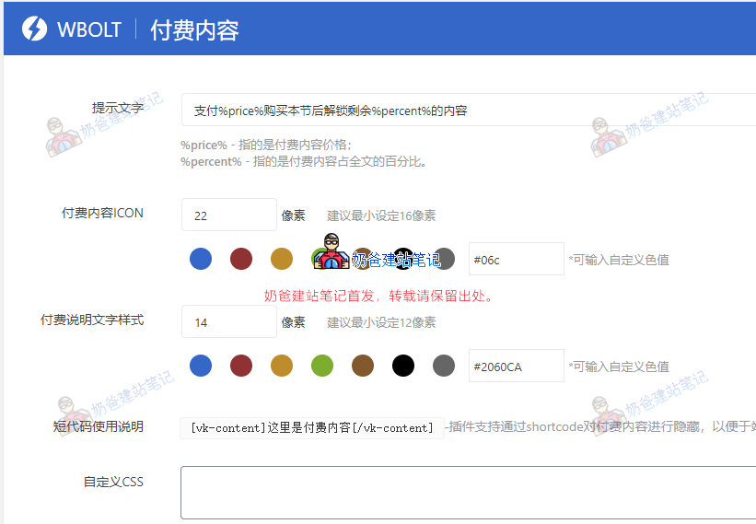Viewport: 756px width, 524px height.
Task: Set the 付费说明文字样式 font size field
Action: click(229, 321)
